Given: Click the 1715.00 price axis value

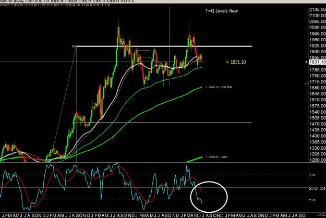Looking at the screenshot, I should (x=318, y=82).
